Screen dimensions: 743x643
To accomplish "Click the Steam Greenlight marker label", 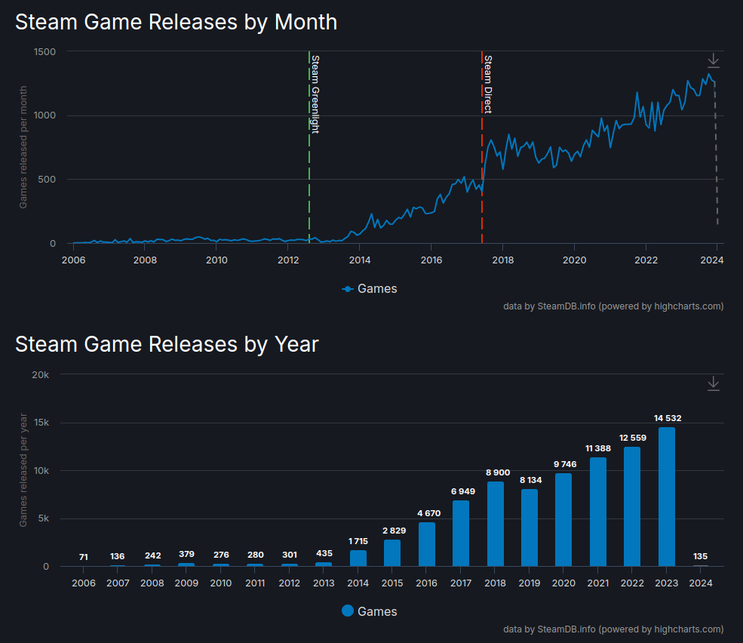I will (315, 94).
